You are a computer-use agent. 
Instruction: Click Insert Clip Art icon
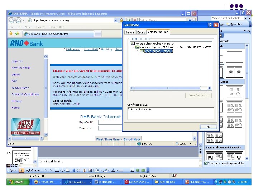(x=84, y=170)
